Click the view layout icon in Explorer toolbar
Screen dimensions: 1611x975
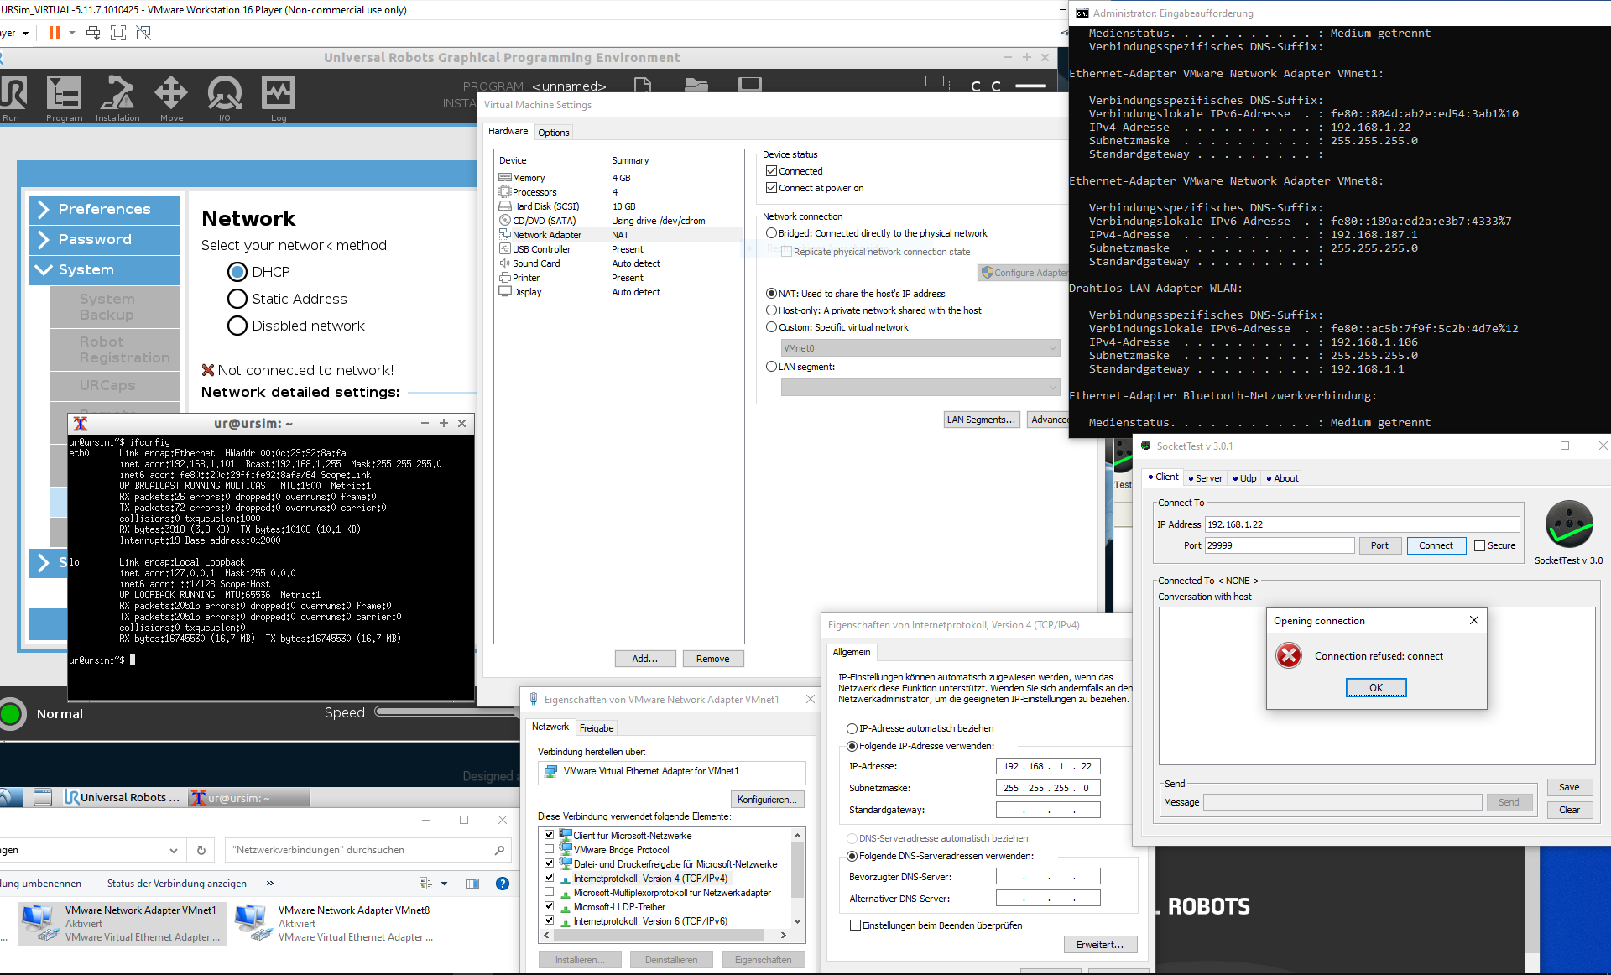tap(425, 883)
